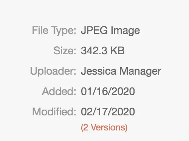This screenshot has height=141, width=189.
Task: Click the word Image in file type
Action: coord(125,31)
